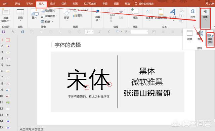This screenshot has height=131, width=215.
Task: Insert a 视频 video
Action: 190,36
